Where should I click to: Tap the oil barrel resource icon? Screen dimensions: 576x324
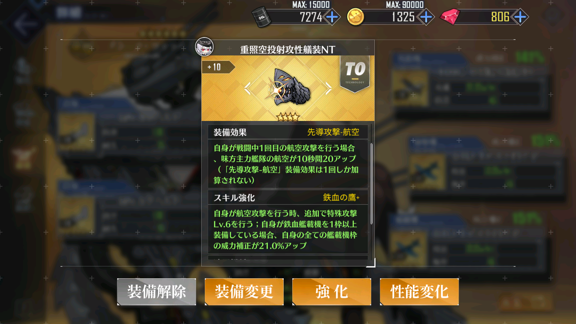261,17
